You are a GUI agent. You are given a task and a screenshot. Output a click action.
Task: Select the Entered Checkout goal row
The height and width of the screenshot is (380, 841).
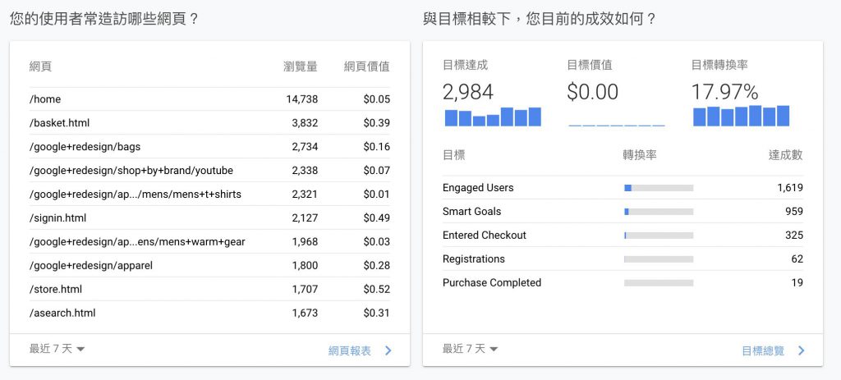click(622, 236)
